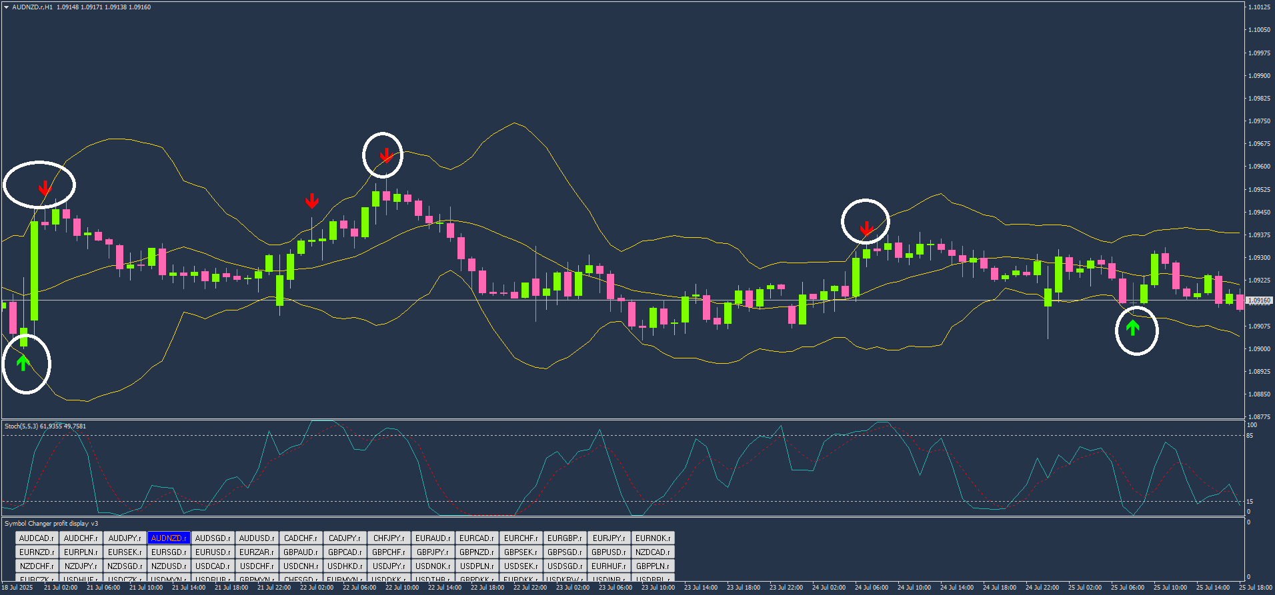The width and height of the screenshot is (1275, 595).
Task: Pick the USDCHF.r symbol button
Action: click(257, 566)
